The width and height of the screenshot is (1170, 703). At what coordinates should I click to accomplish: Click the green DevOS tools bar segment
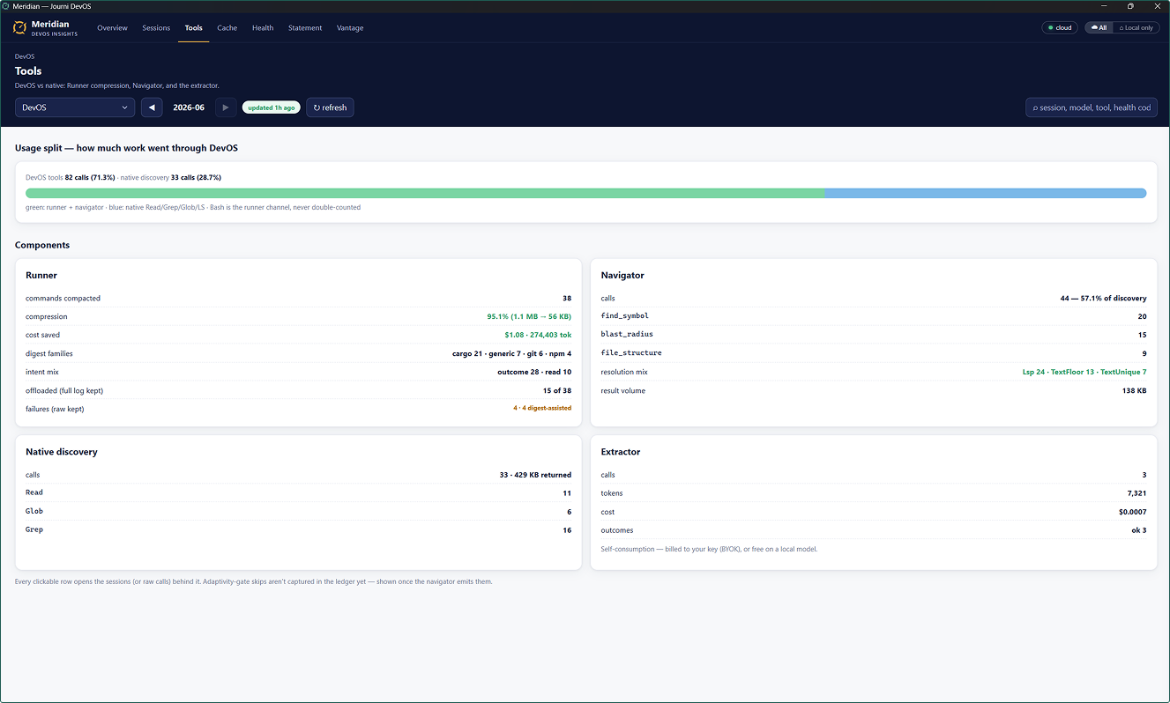425,193
